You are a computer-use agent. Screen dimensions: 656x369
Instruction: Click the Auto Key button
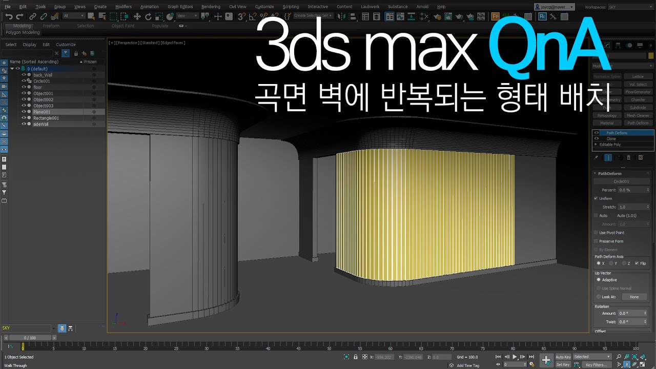(563, 357)
